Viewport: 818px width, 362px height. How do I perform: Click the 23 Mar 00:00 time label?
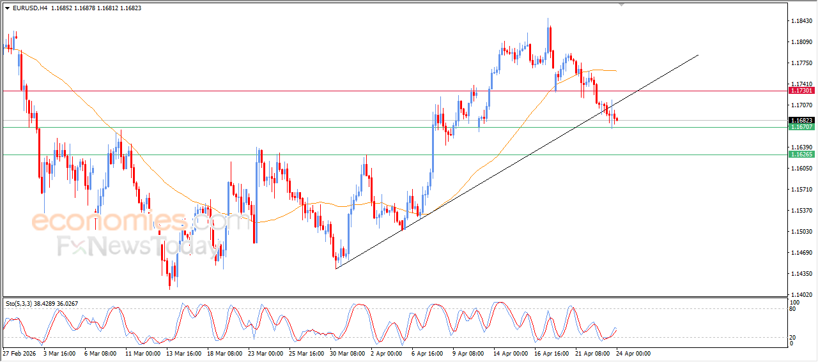pyautogui.click(x=265, y=353)
